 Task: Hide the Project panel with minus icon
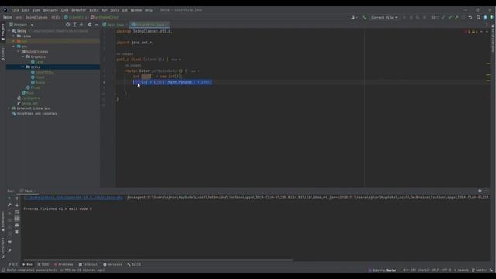[96, 25]
